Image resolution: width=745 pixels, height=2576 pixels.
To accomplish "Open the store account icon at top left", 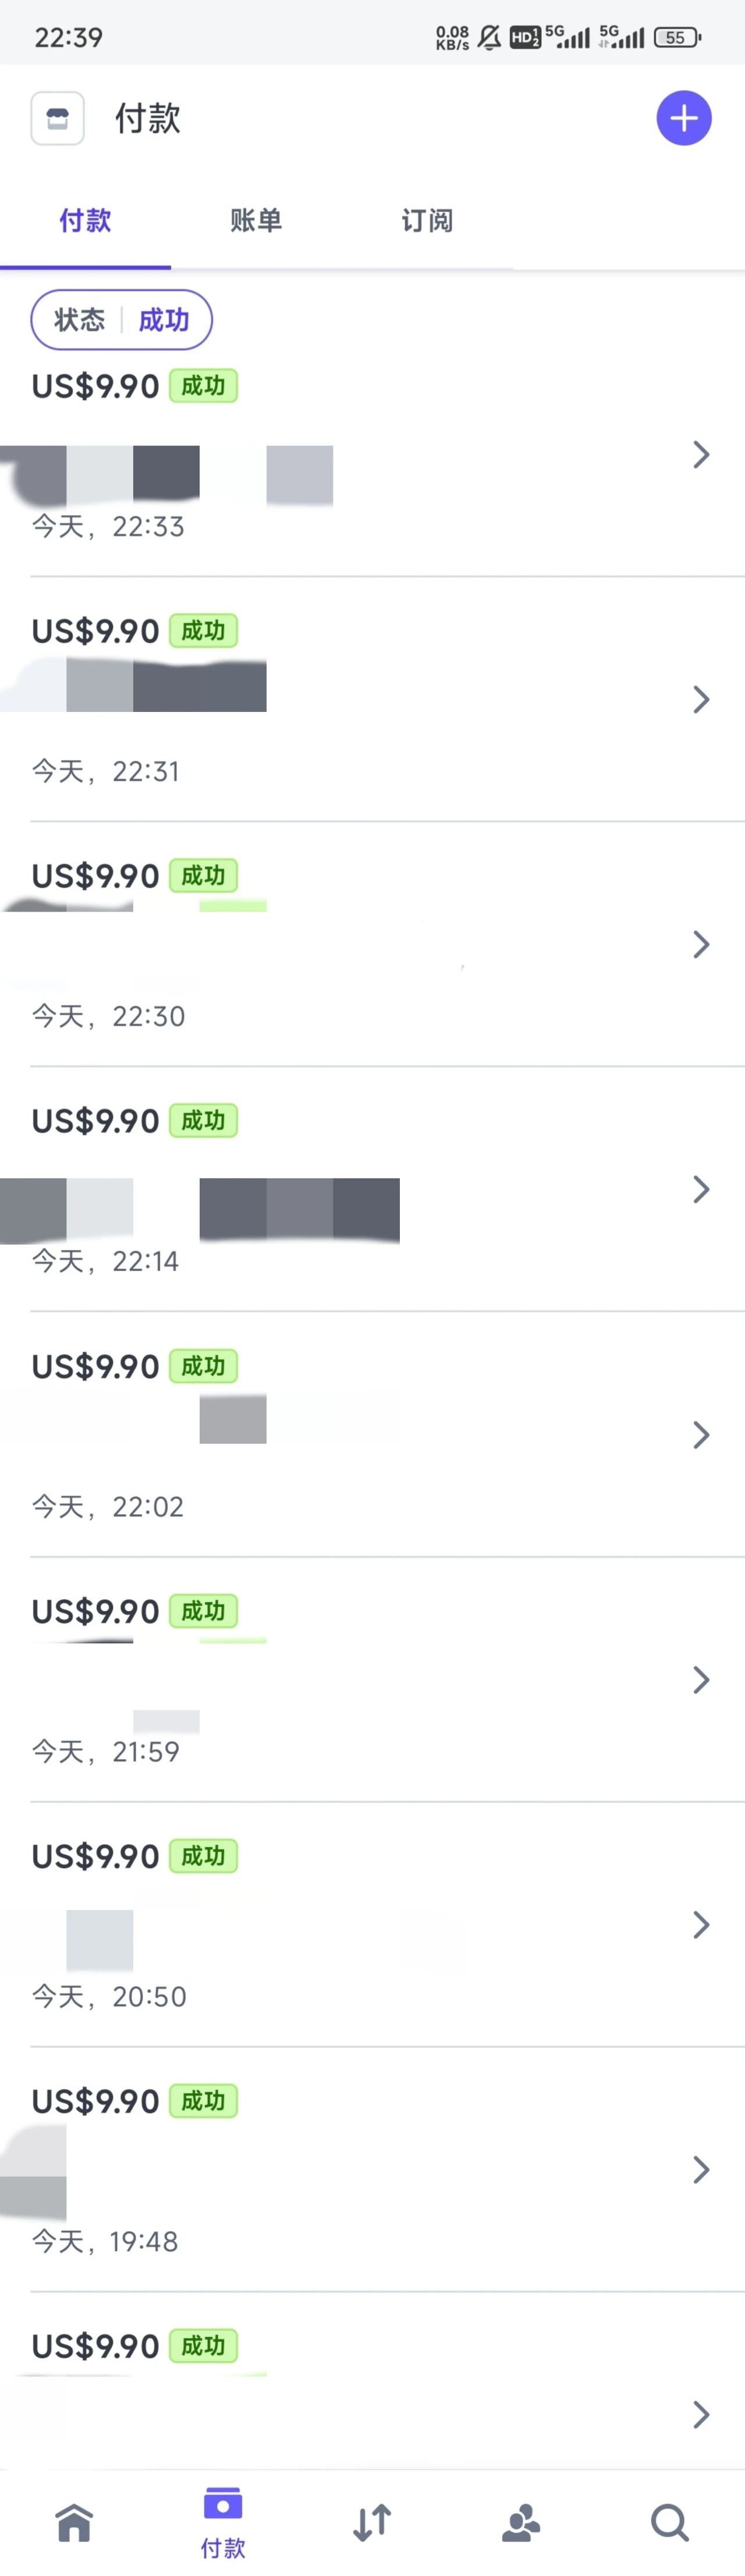I will 57,118.
